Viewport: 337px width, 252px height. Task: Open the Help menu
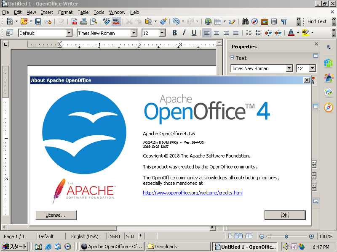[x=135, y=12]
